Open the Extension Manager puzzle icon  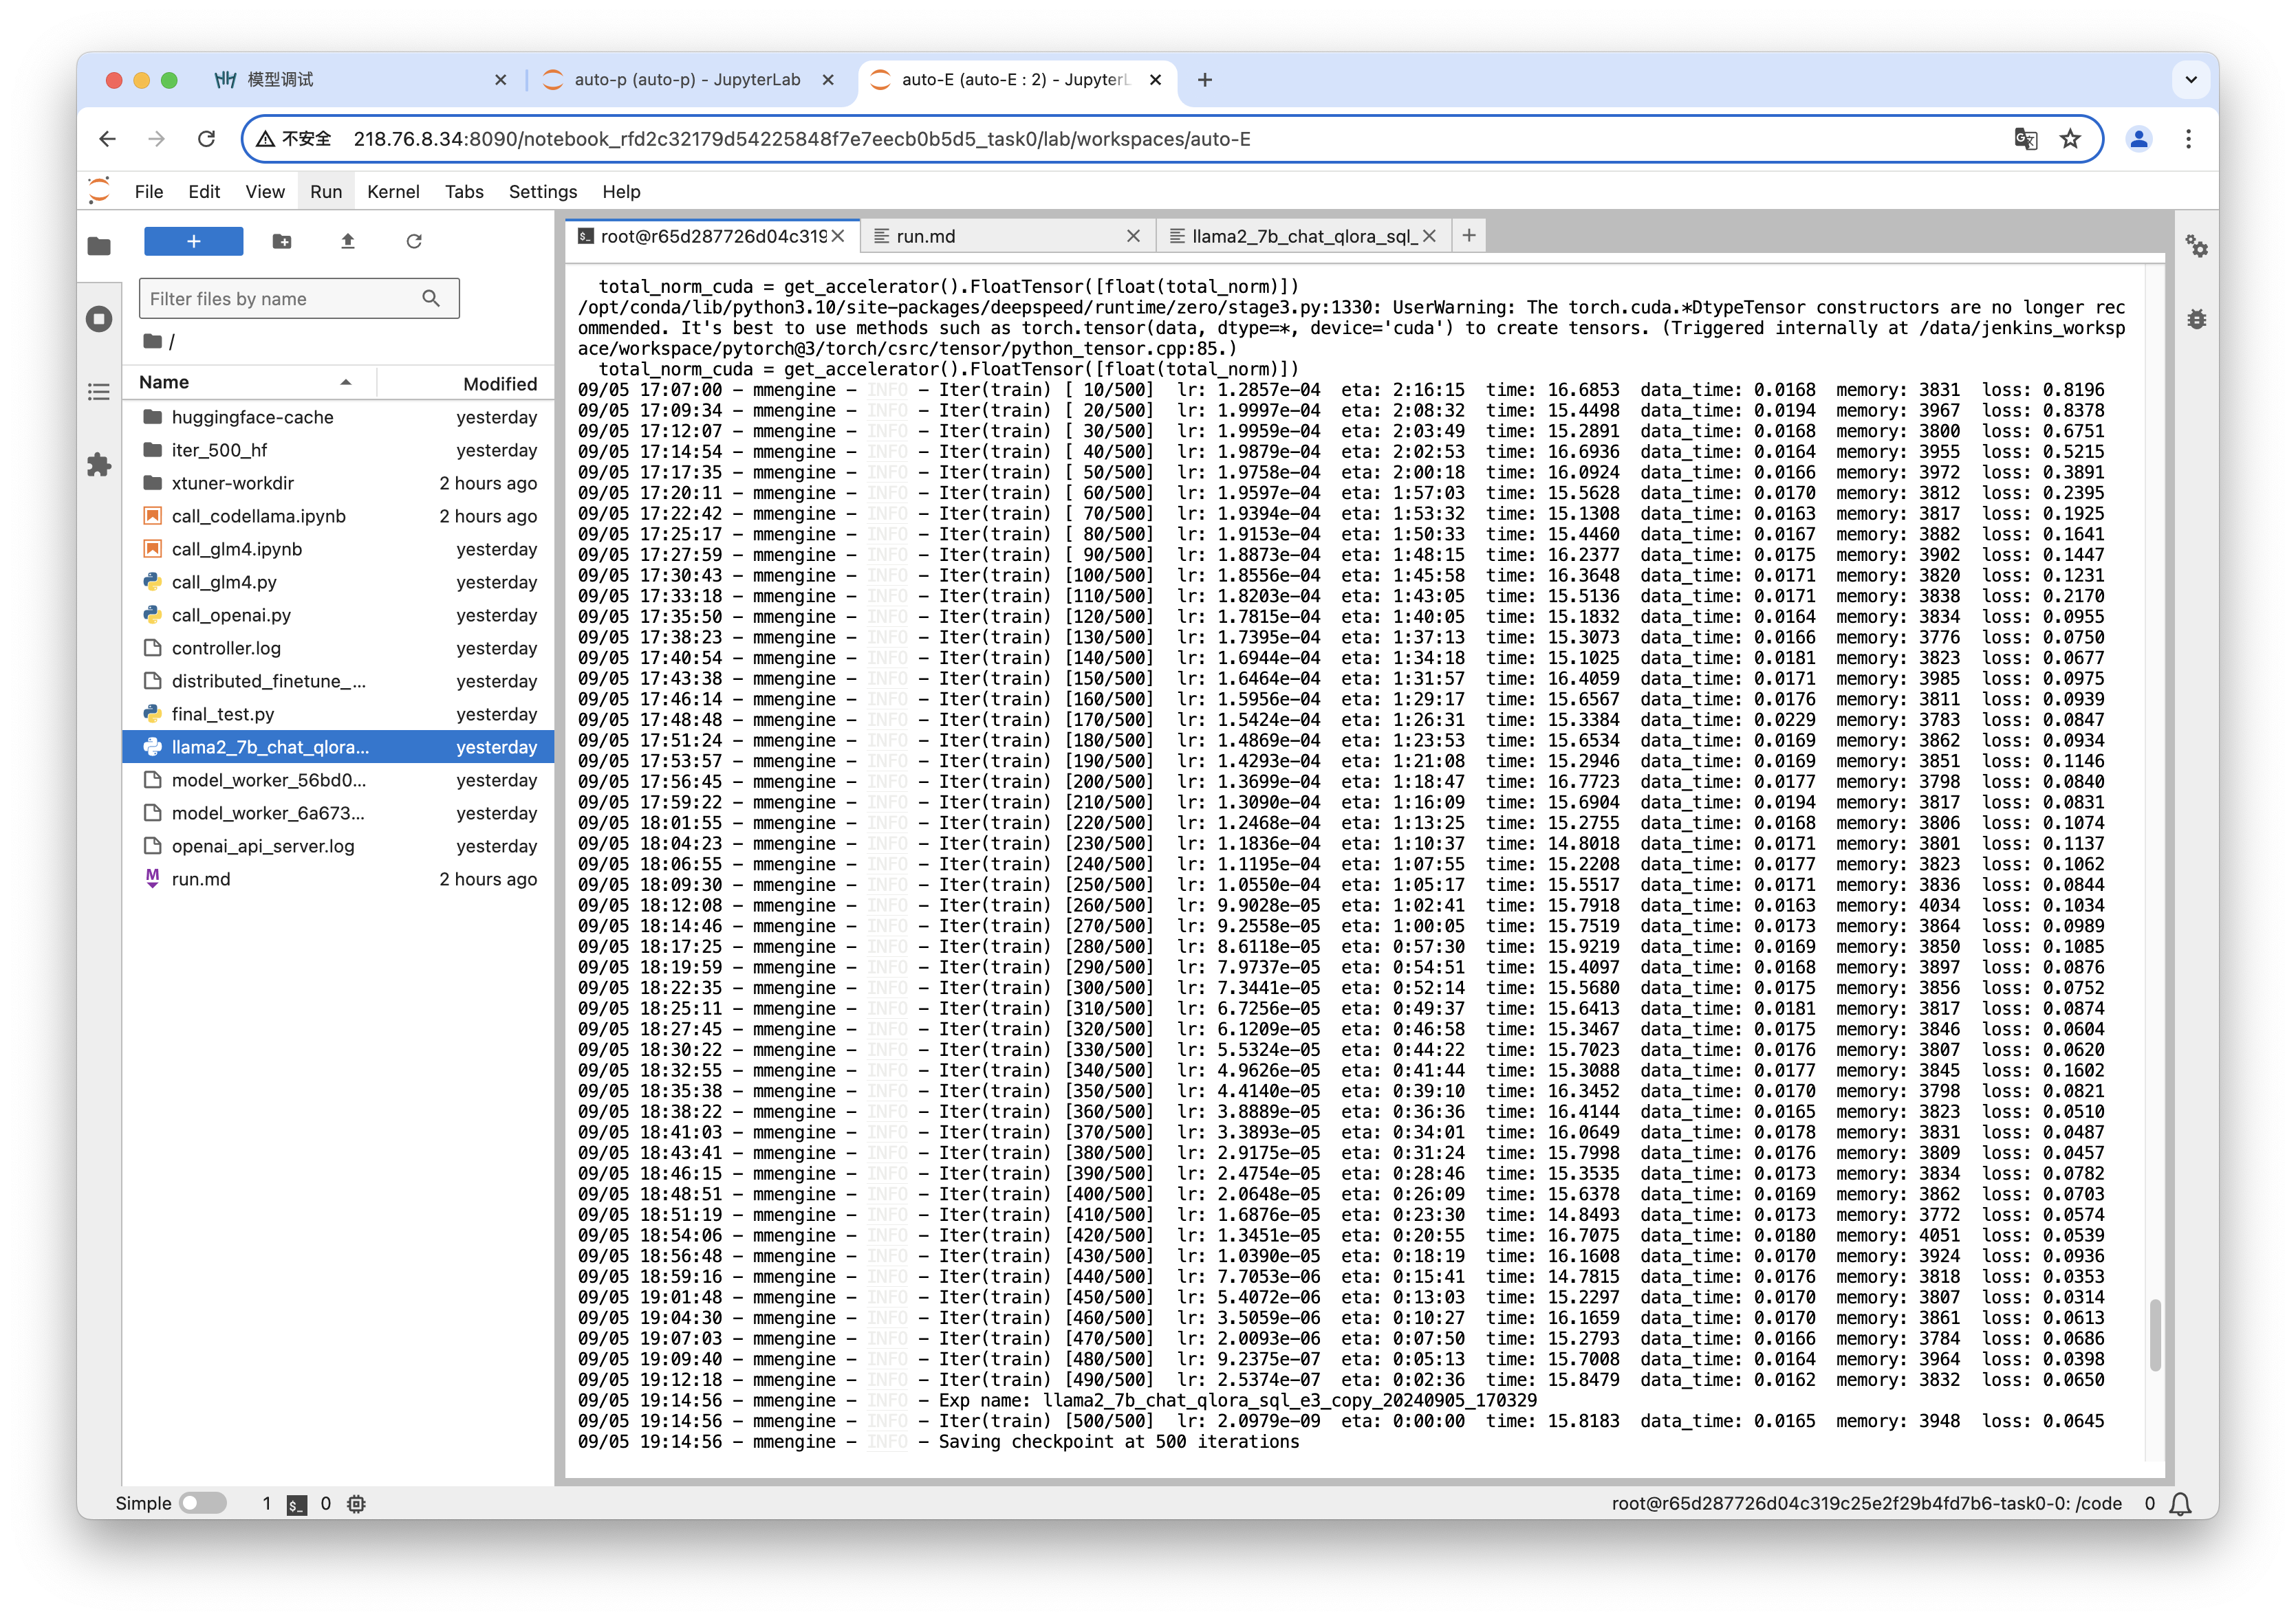(99, 465)
